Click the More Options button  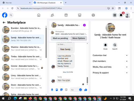click(x=79, y=38)
